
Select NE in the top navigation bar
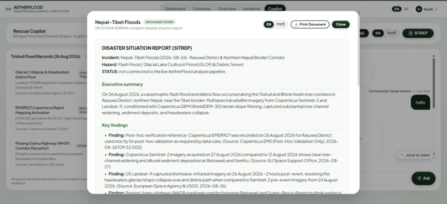(406, 9)
